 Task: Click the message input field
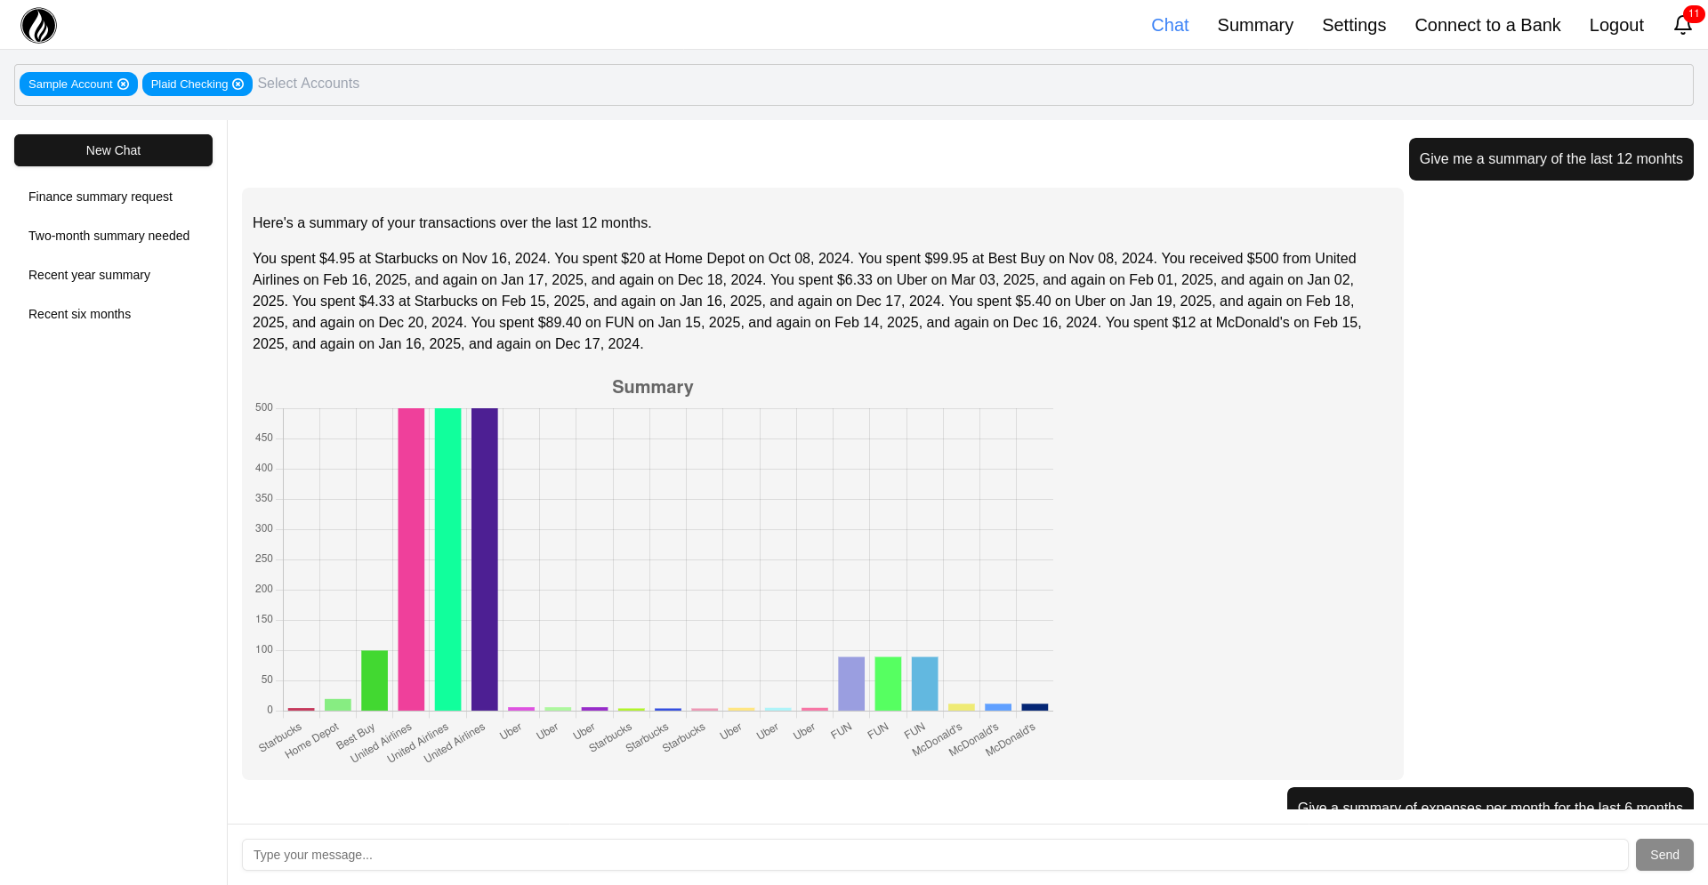[x=934, y=855]
